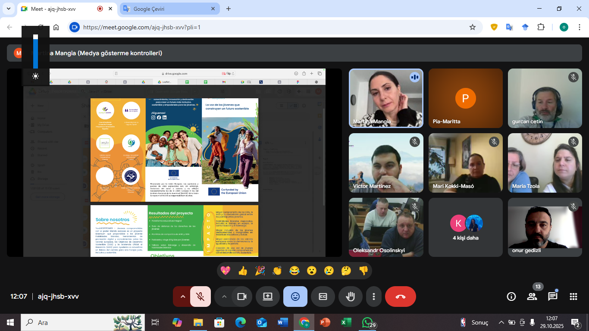Viewport: 589px width, 331px height.
Task: Open the meeting details info icon
Action: tap(511, 297)
